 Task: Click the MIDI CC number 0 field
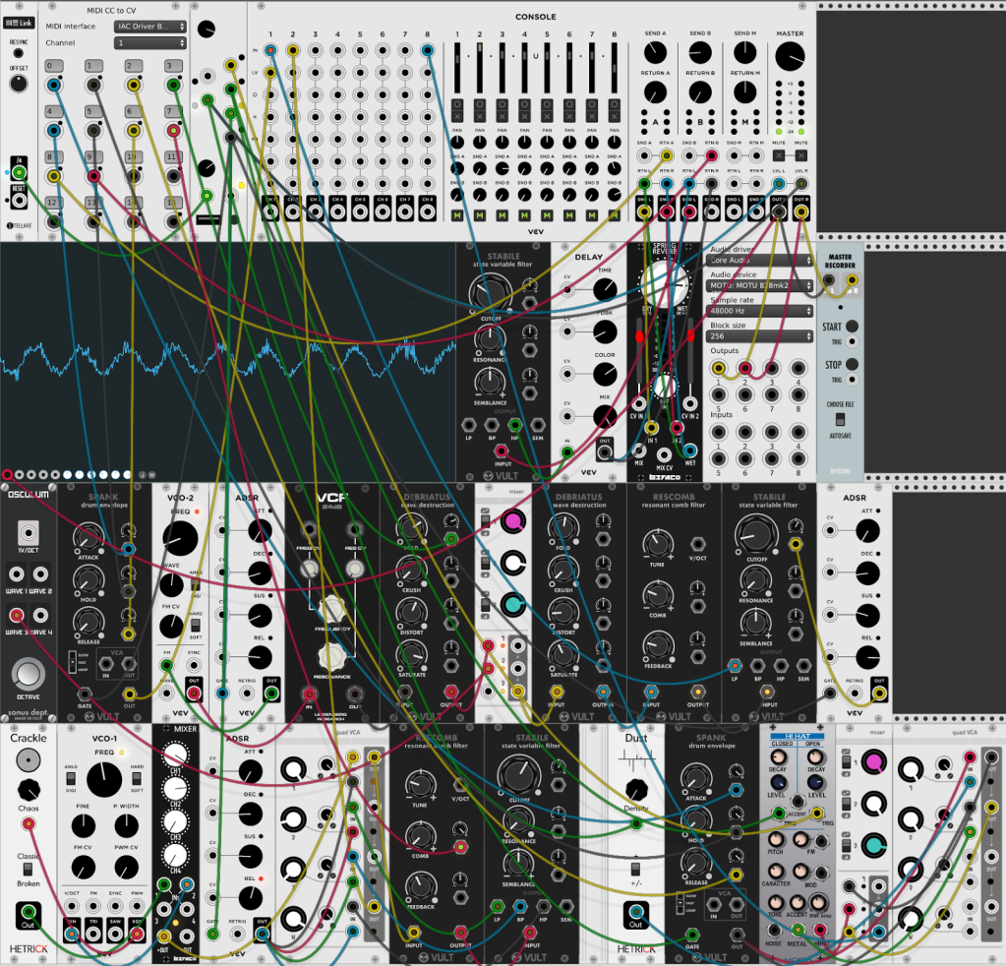point(54,66)
